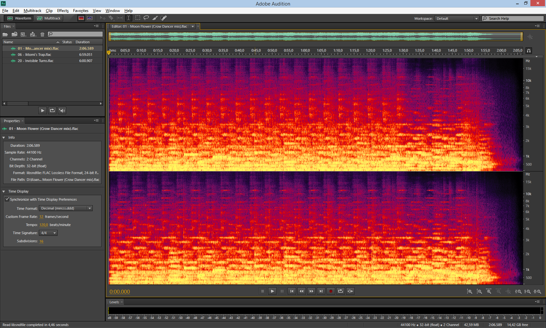Click the Skip Selection transport button

350,291
